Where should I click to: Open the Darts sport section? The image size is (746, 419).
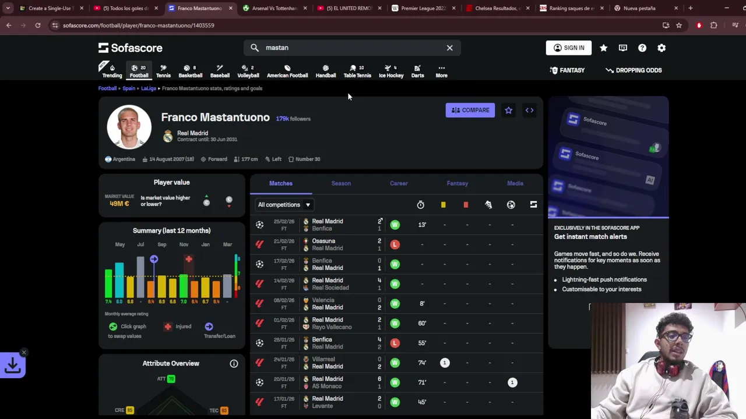point(417,70)
